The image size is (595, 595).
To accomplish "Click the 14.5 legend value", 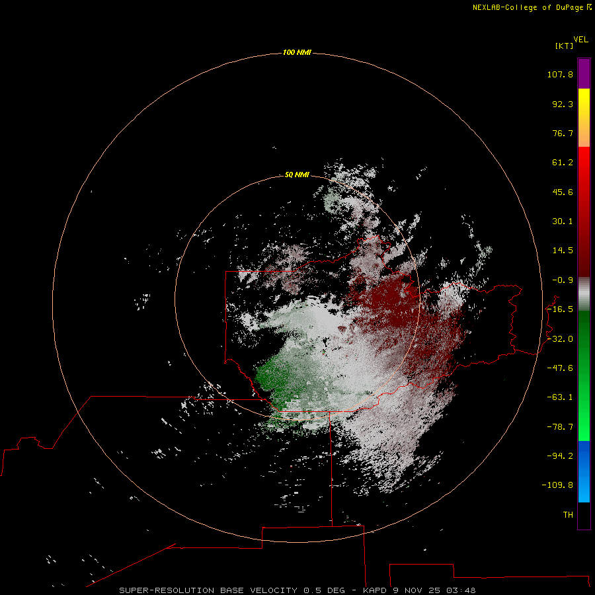I will [x=563, y=251].
